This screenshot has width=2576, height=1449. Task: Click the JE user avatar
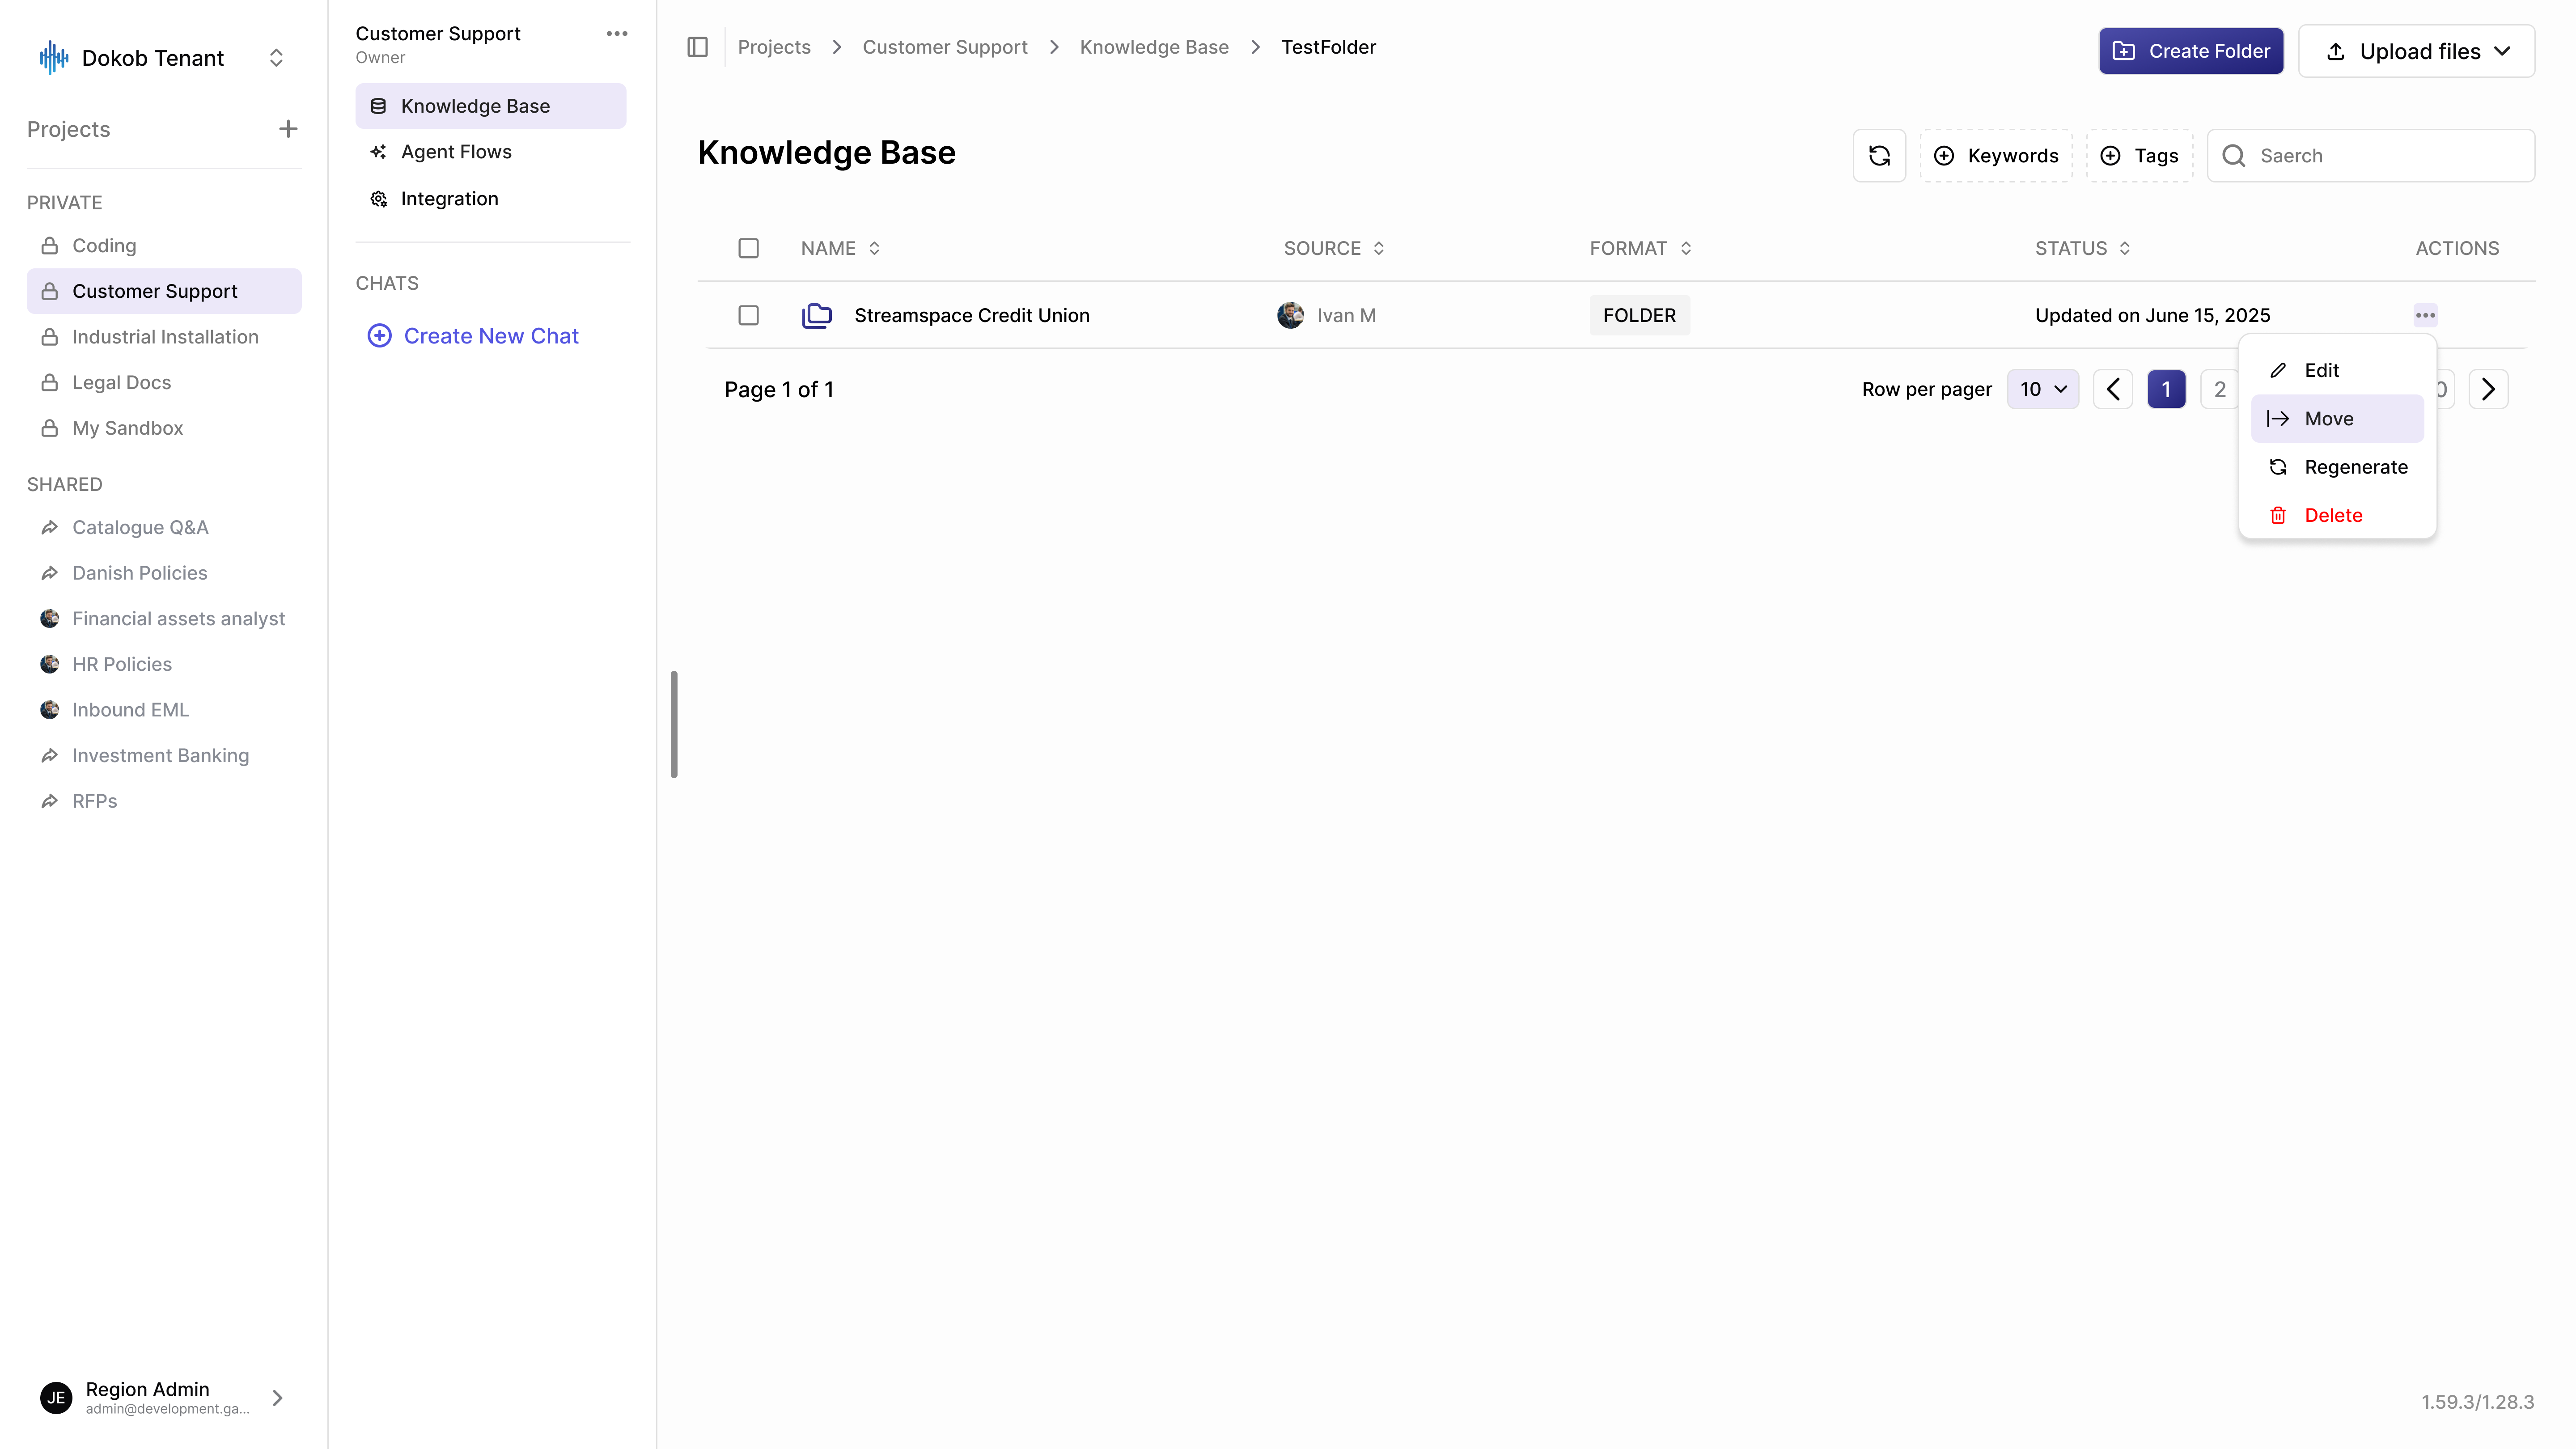(56, 1397)
